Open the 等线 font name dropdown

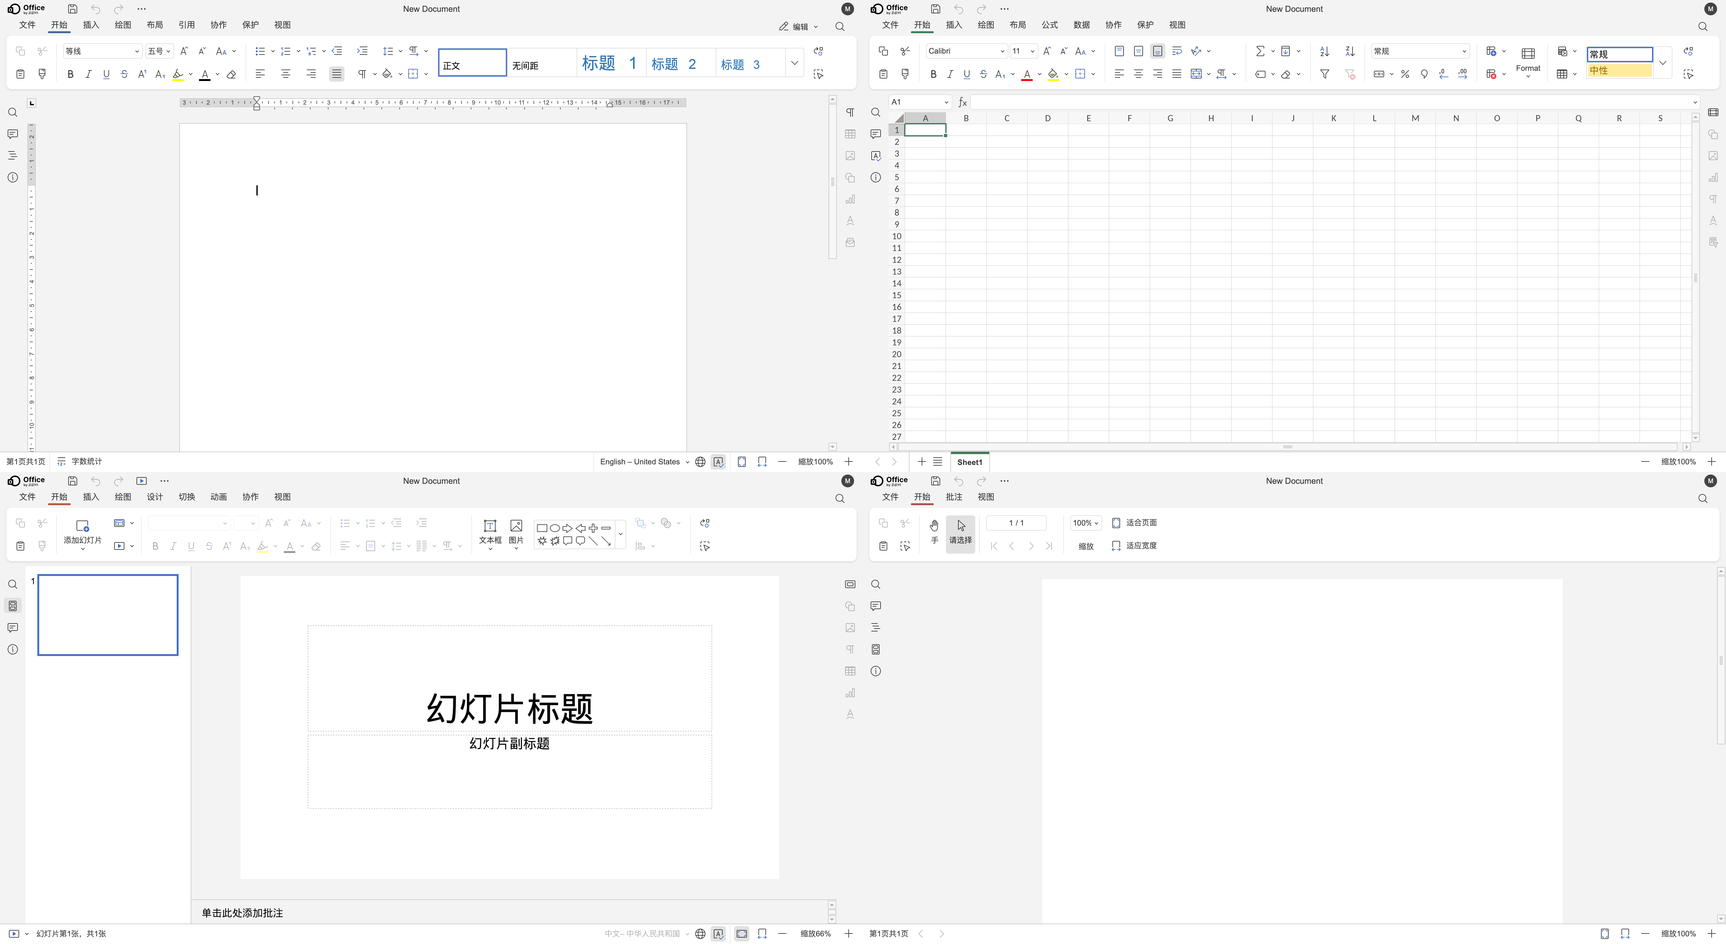[x=137, y=52]
